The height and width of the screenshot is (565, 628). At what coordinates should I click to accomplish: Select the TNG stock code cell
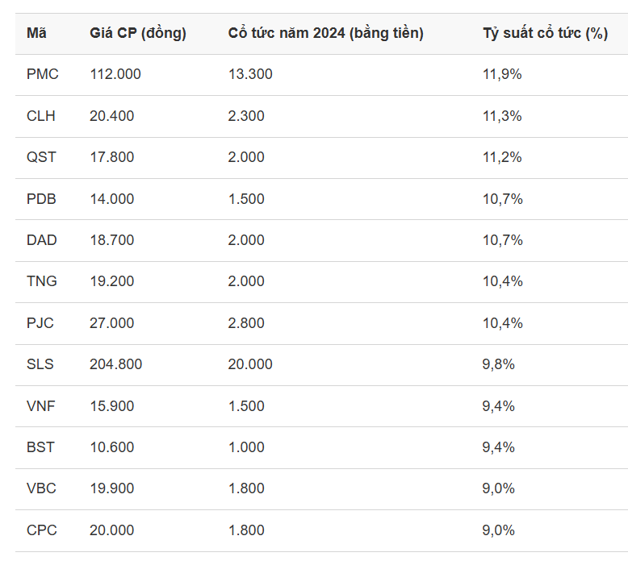click(x=42, y=281)
